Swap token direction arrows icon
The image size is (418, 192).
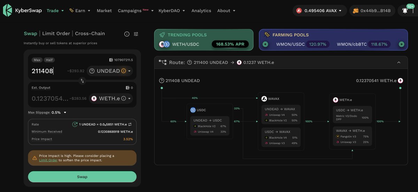[x=82, y=81]
